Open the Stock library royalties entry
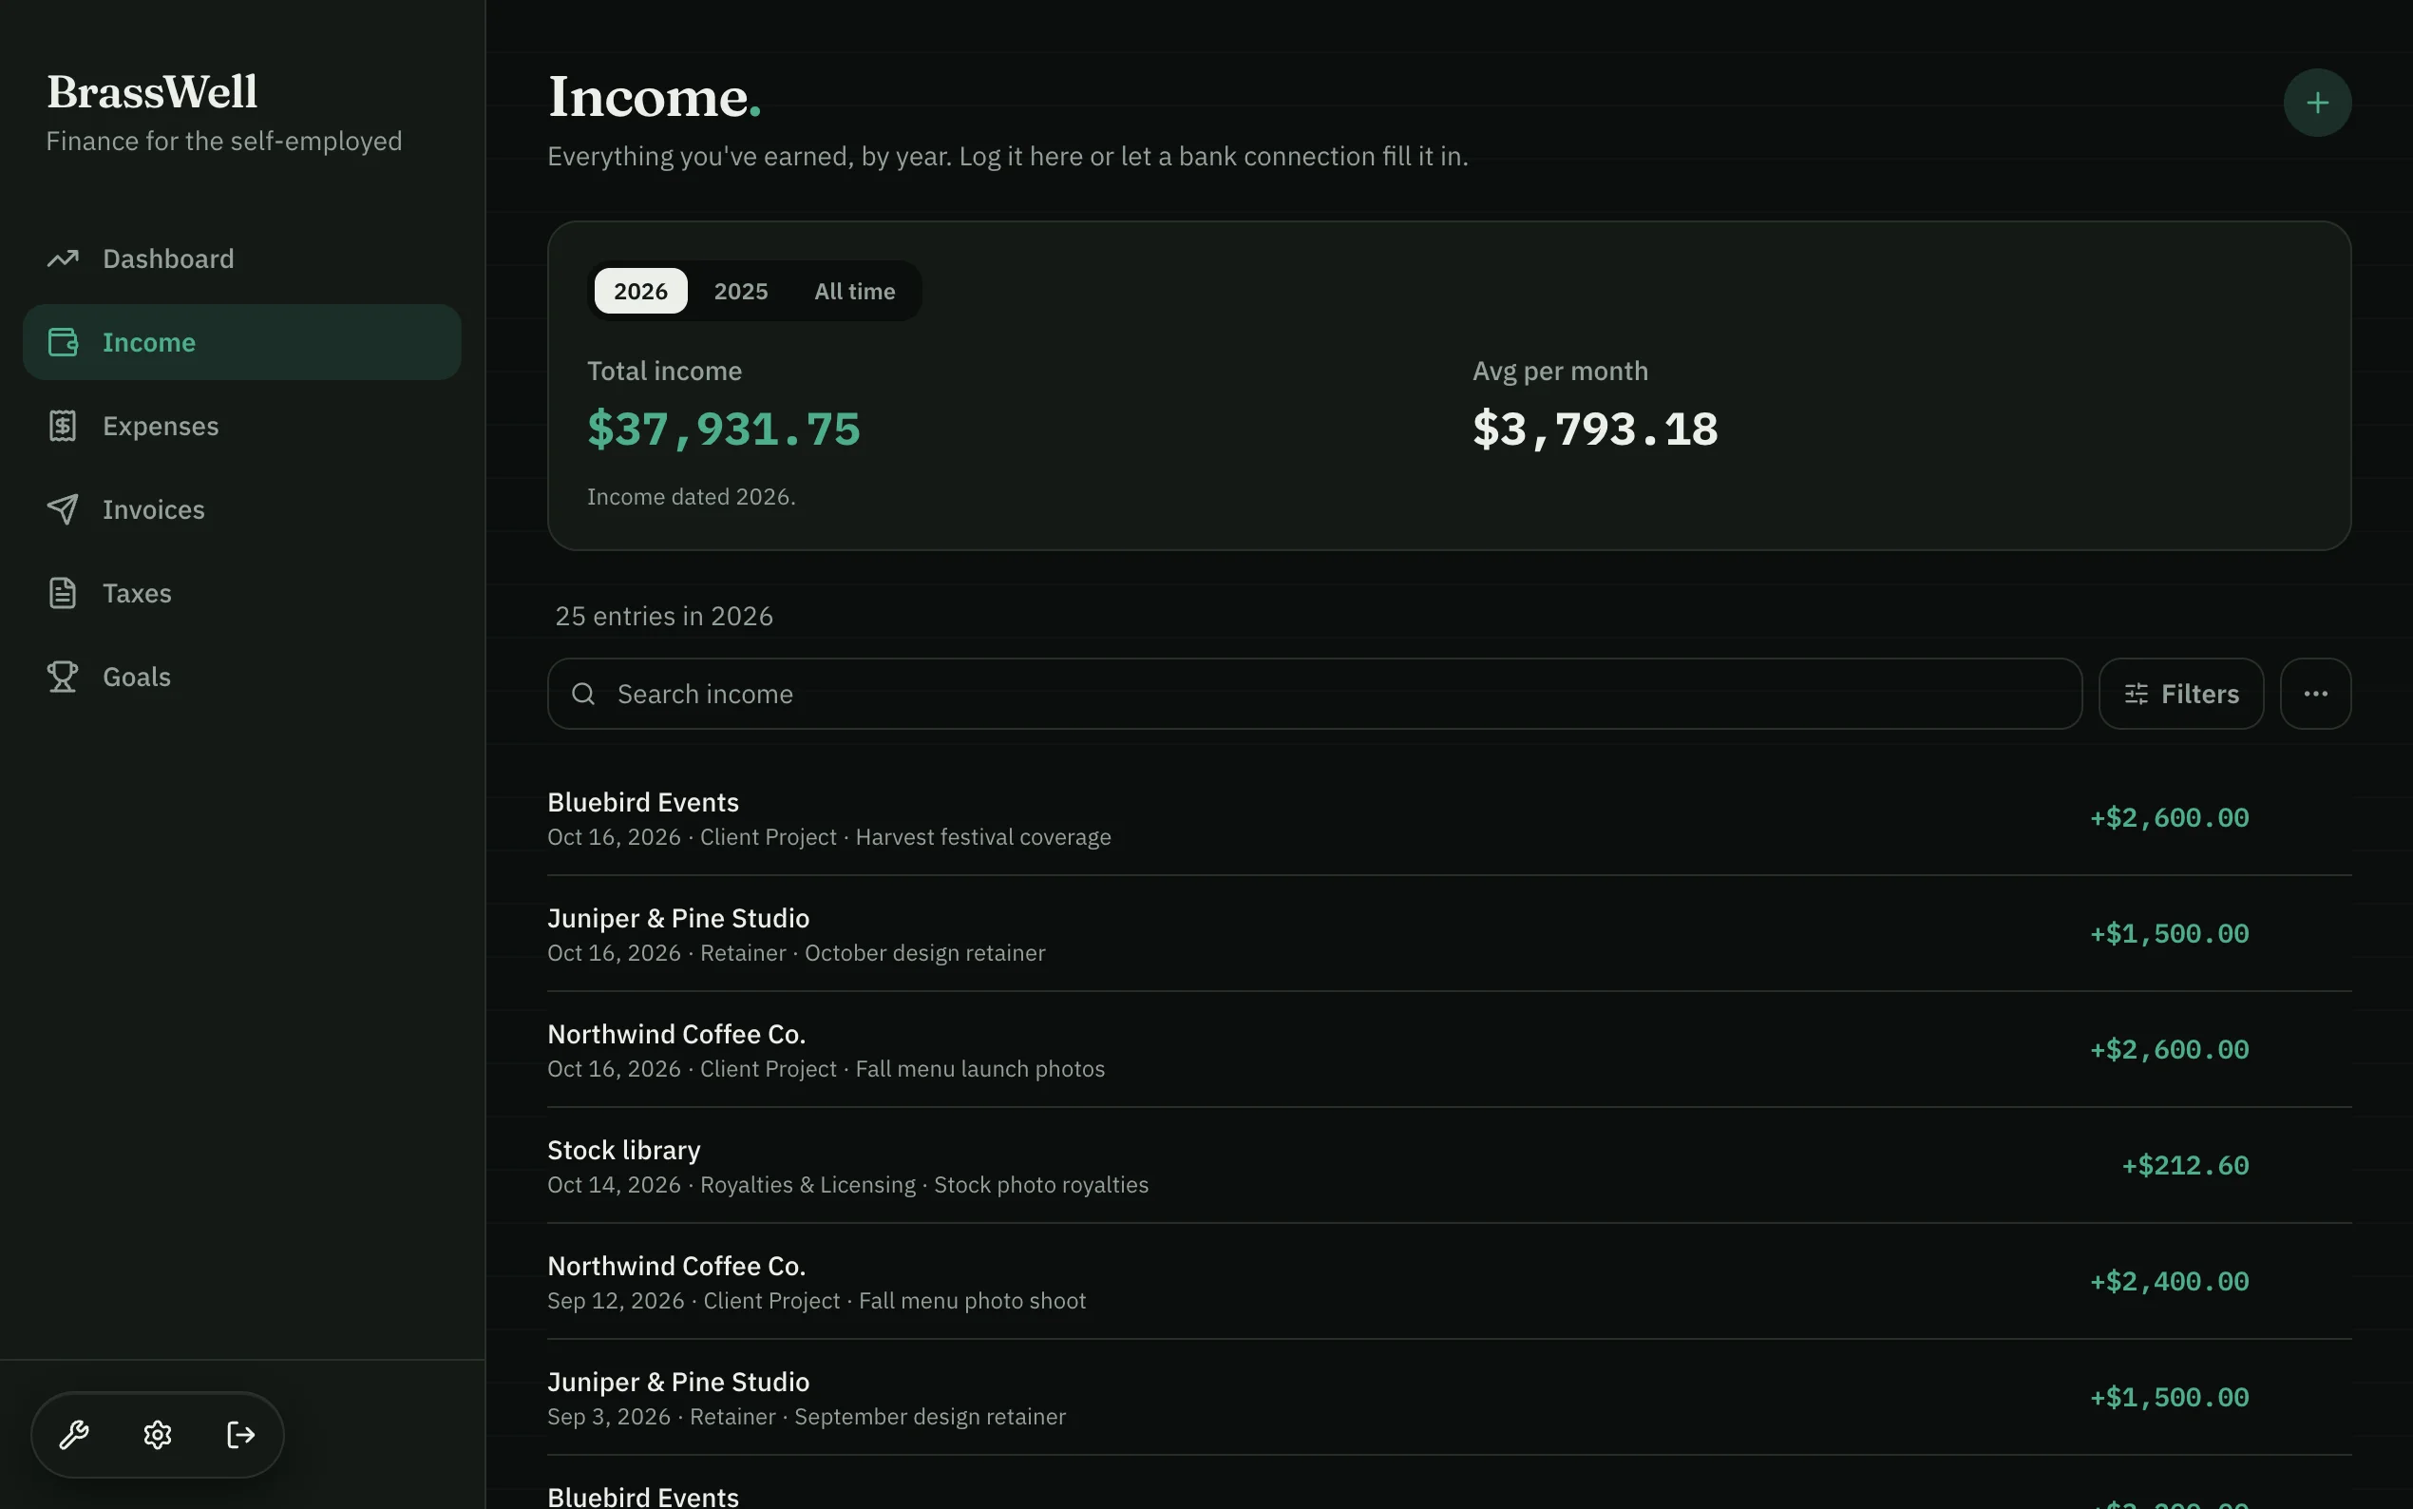Image resolution: width=2413 pixels, height=1509 pixels. tap(1449, 1166)
